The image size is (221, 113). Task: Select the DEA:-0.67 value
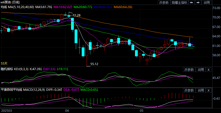[x=71, y=90]
